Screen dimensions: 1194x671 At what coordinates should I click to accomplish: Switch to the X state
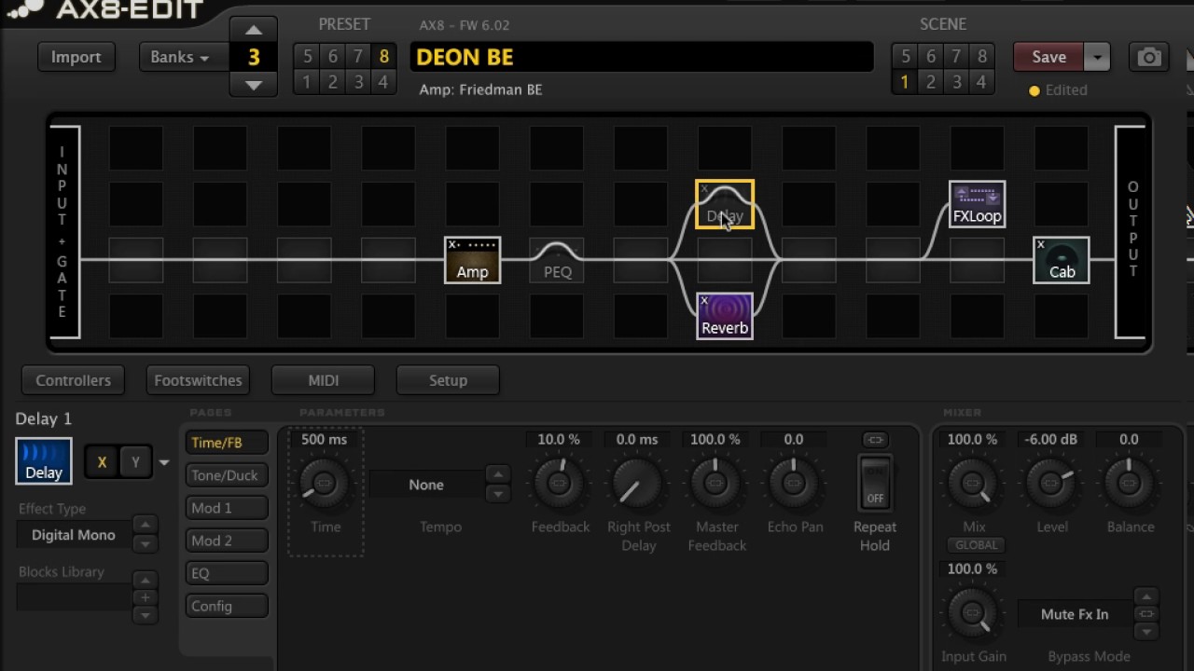tap(102, 462)
